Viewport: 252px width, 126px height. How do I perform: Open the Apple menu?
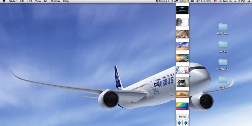coord(4,1)
